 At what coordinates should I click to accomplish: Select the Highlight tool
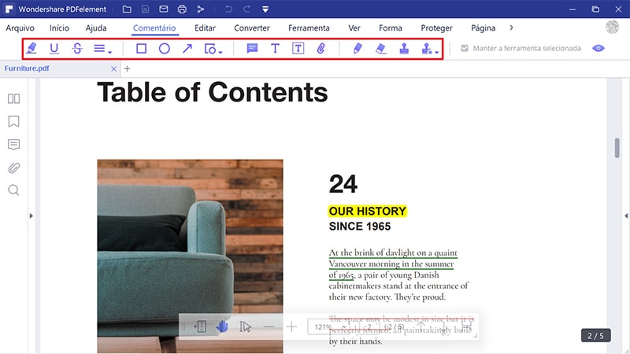[x=31, y=49]
